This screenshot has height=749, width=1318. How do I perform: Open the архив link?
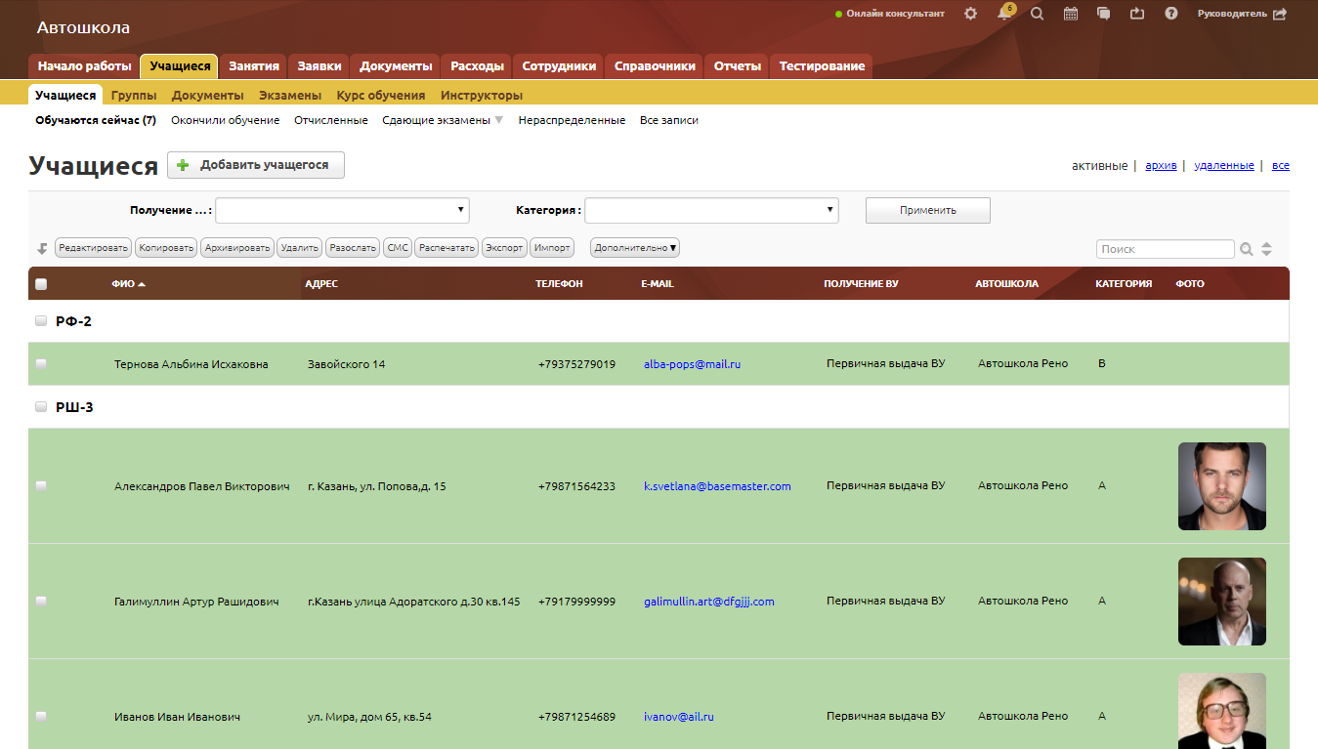1161,166
